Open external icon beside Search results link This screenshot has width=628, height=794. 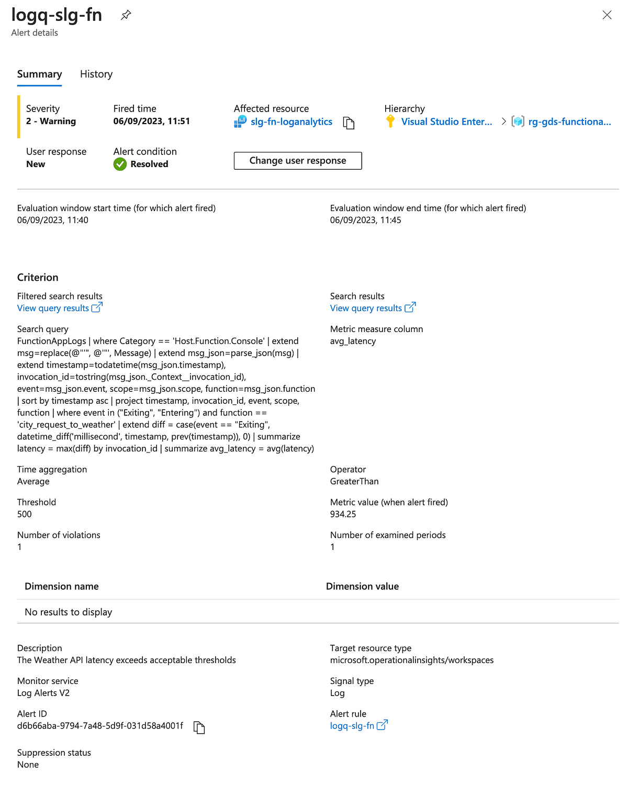coord(410,307)
